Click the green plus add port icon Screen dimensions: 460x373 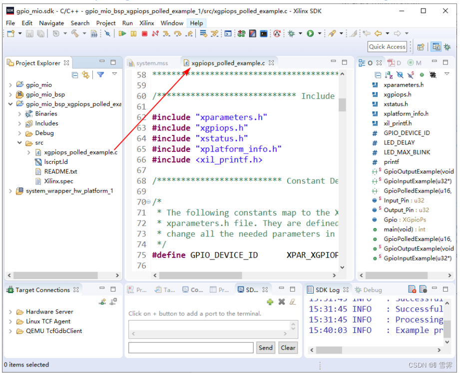pyautogui.click(x=270, y=301)
